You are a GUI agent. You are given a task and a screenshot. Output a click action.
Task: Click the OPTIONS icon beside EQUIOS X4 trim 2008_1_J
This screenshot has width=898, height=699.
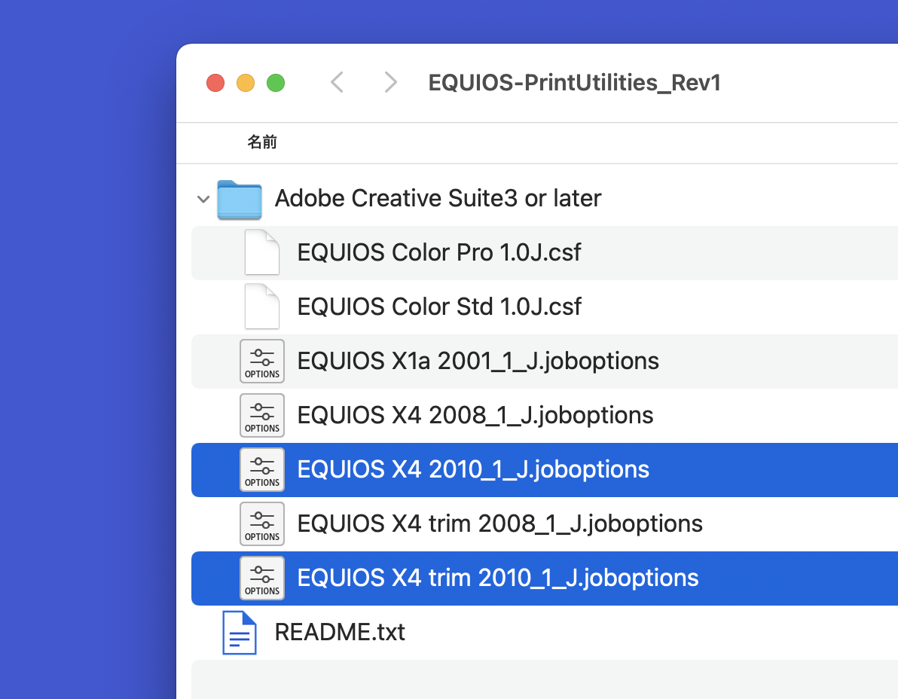point(262,523)
